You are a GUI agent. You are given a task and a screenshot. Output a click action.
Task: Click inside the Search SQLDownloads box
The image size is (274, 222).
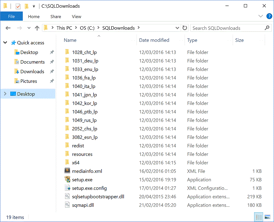pos(224,28)
